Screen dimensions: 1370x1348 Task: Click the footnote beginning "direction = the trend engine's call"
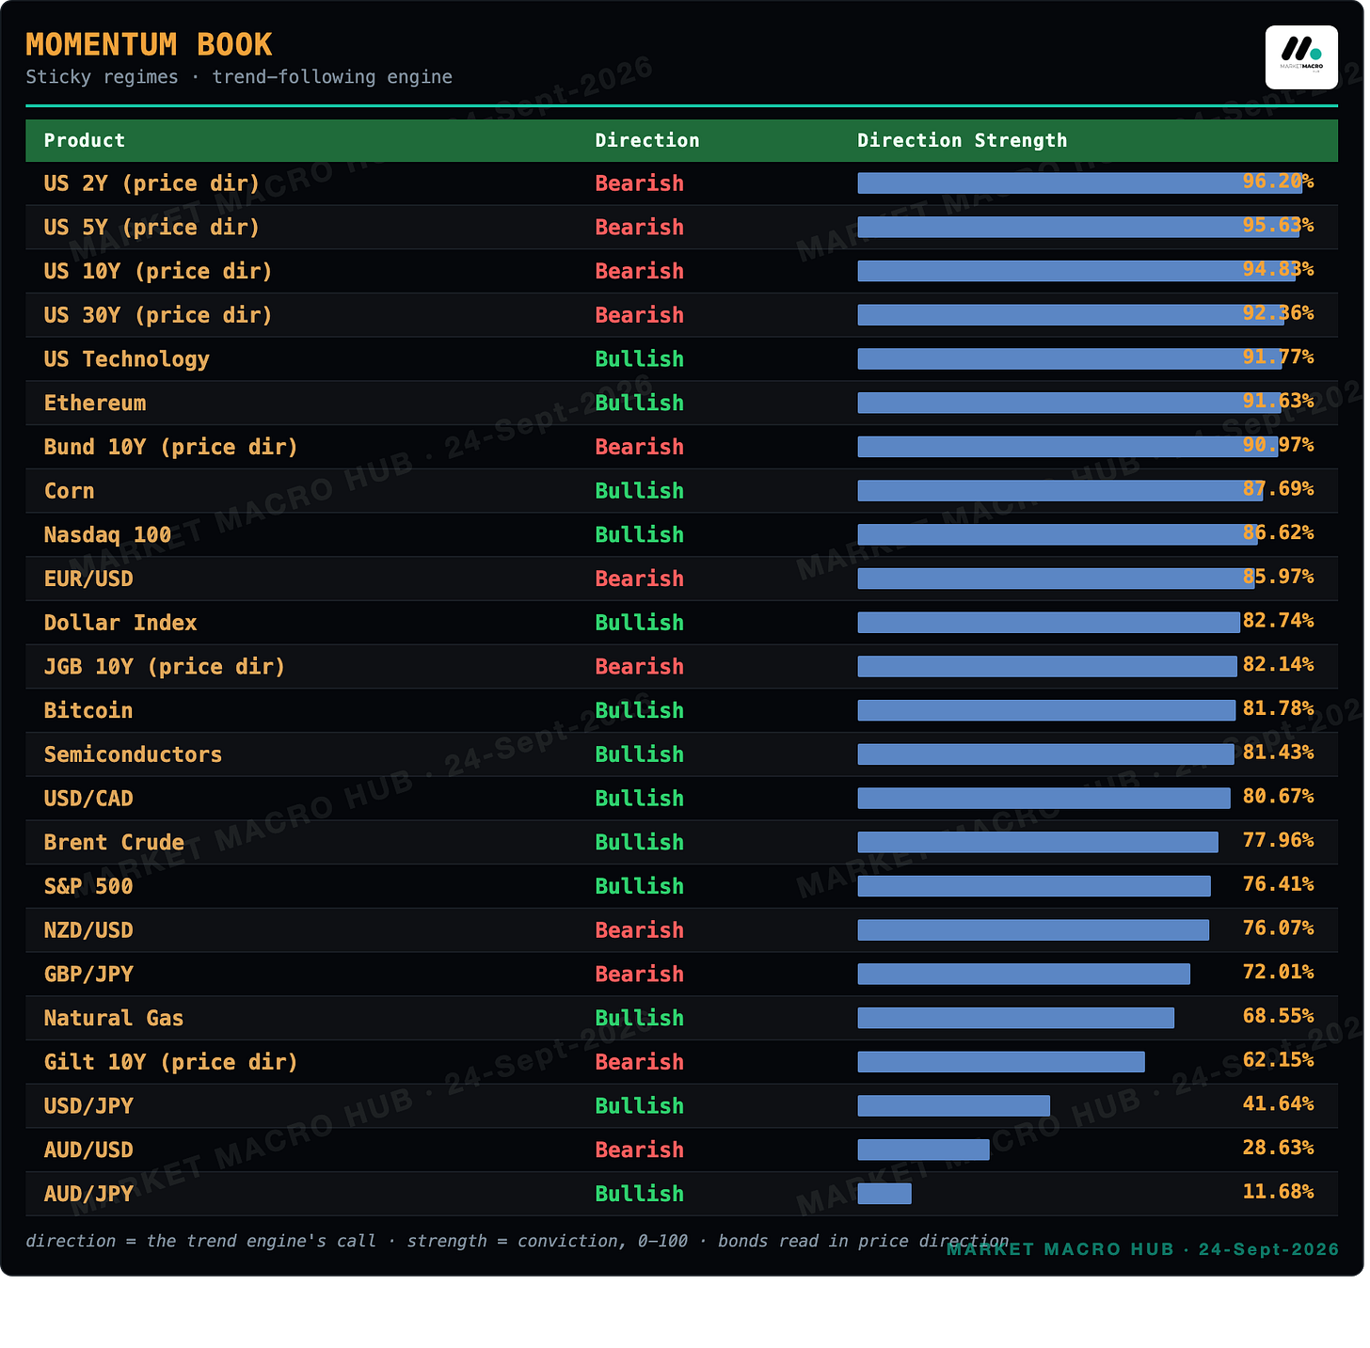pos(518,1241)
